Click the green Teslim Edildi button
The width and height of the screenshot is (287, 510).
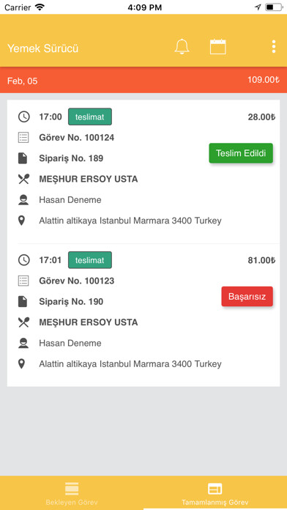pyautogui.click(x=241, y=153)
